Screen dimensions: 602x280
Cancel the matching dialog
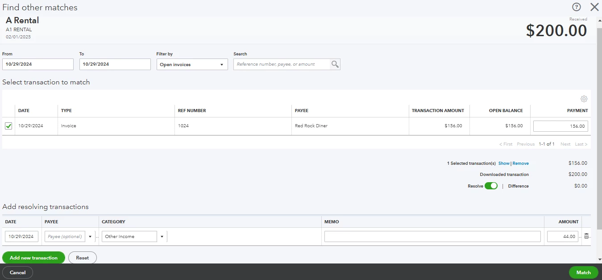click(17, 272)
